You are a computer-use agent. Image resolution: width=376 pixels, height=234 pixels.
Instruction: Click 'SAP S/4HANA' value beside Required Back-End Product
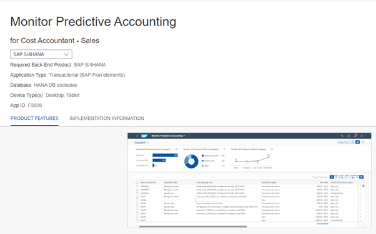pyautogui.click(x=90, y=65)
